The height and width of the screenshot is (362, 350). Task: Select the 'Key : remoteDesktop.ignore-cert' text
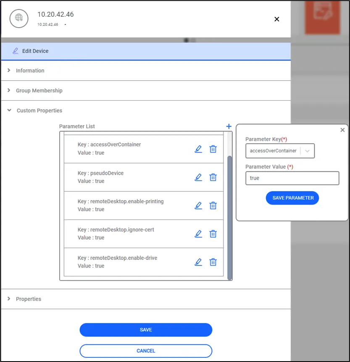pyautogui.click(x=116, y=229)
